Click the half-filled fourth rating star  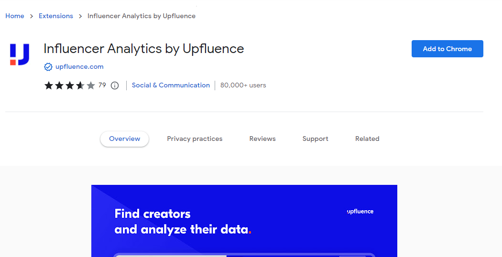(80, 86)
